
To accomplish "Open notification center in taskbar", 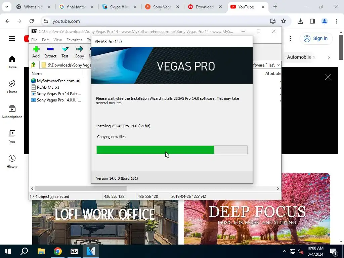I will [333, 251].
